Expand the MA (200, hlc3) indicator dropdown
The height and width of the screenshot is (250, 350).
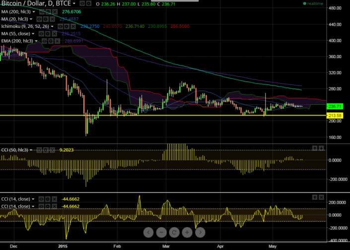[34, 11]
